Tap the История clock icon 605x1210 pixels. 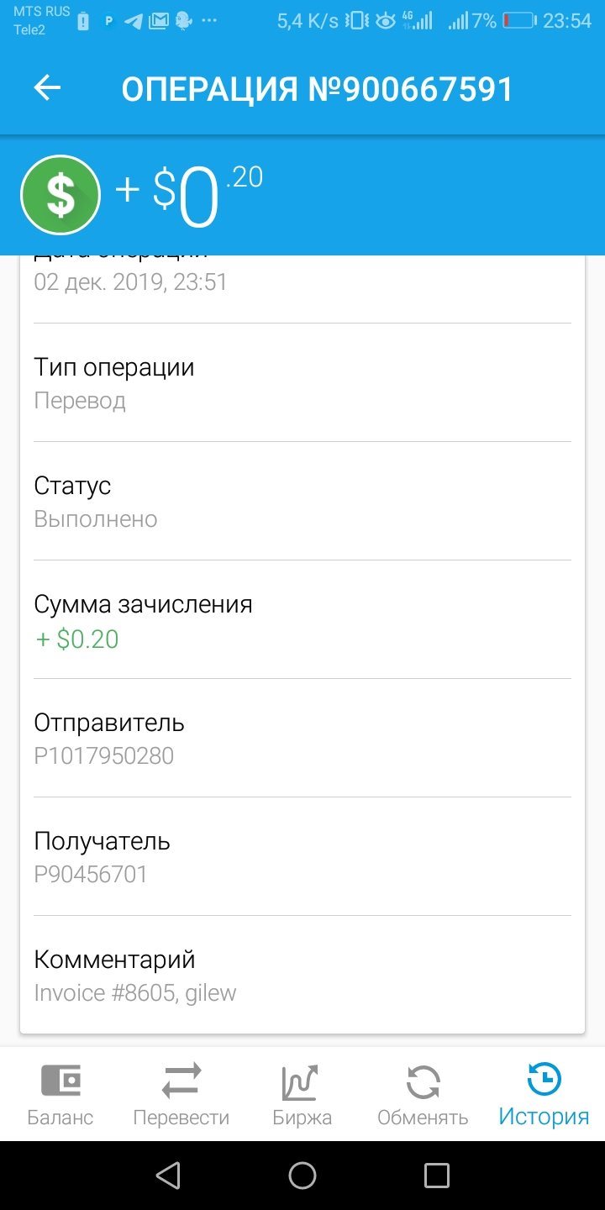point(544,1080)
